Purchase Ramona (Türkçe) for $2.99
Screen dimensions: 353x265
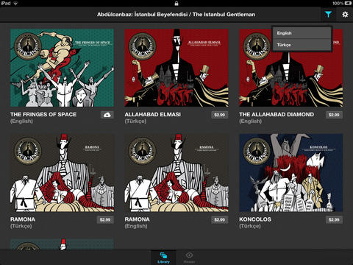(x=105, y=219)
